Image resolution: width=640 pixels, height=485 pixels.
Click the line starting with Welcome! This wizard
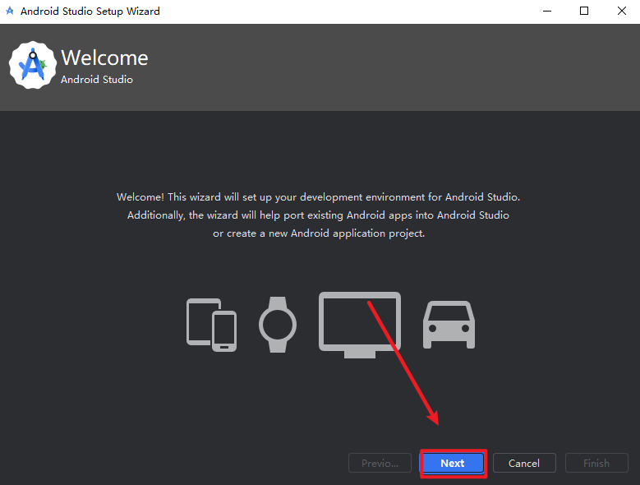(x=319, y=197)
